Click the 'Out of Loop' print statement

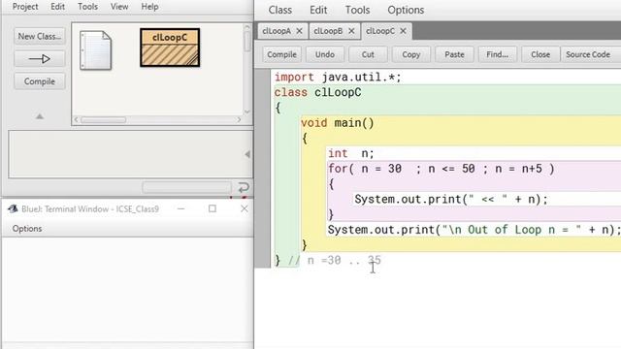coord(474,230)
